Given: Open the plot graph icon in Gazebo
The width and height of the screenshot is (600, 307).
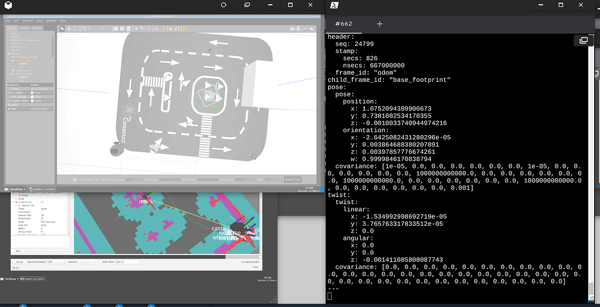Looking at the screenshot, I should [305, 29].
